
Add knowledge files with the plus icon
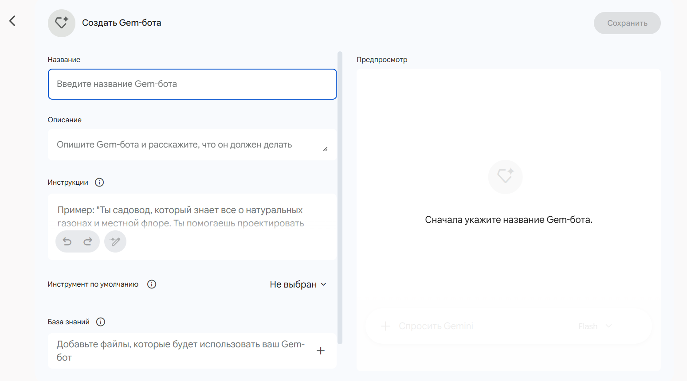click(321, 351)
